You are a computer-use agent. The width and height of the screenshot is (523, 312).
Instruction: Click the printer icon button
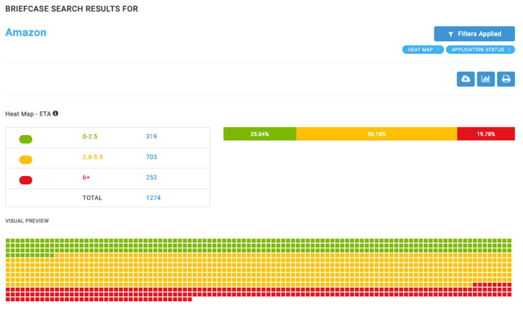(x=506, y=79)
